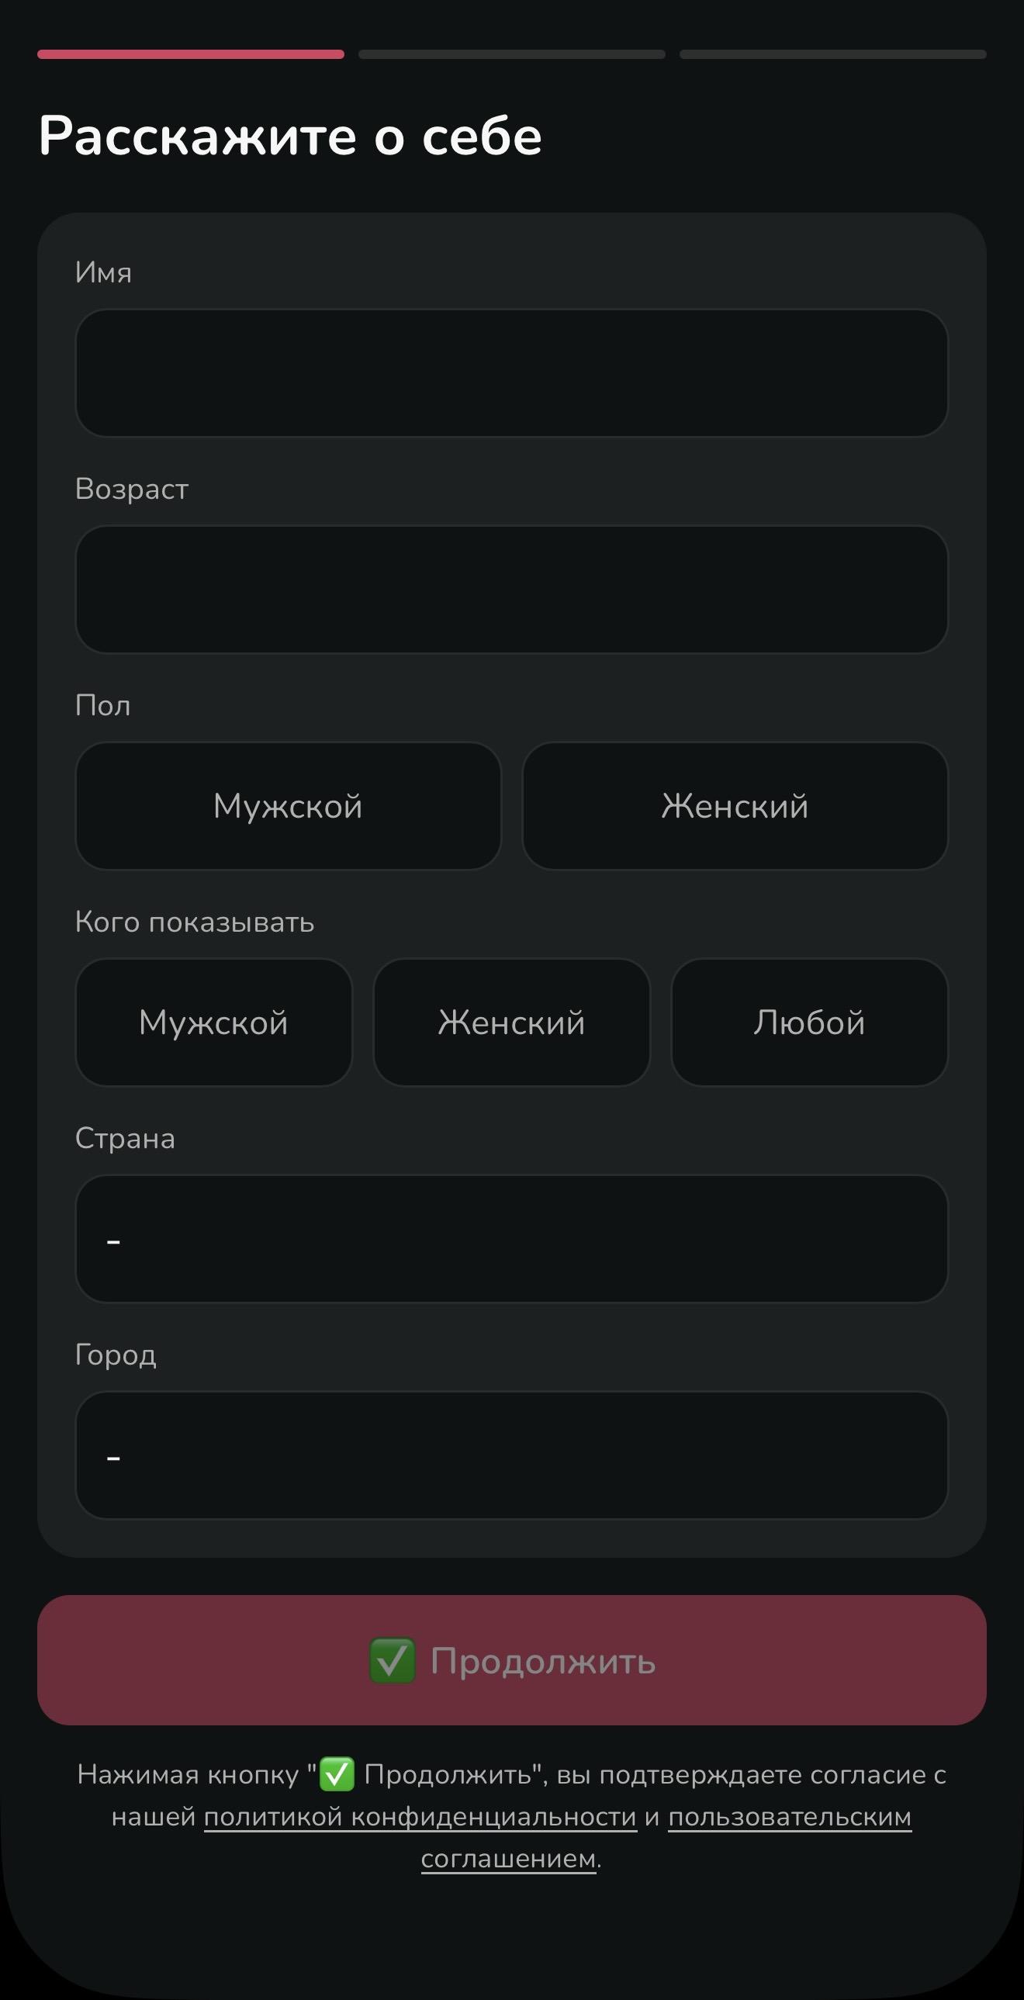Viewport: 1024px width, 2000px height.
Task: Open the Страна dropdown
Action: point(511,1239)
